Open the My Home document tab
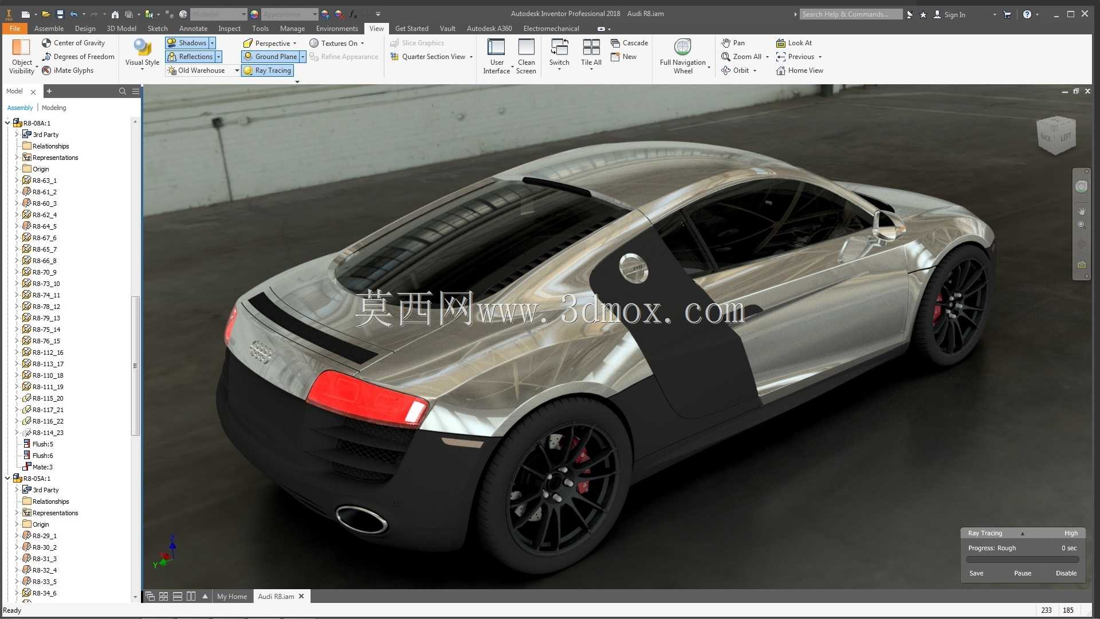Screen dimensions: 1100x619 [x=232, y=597]
